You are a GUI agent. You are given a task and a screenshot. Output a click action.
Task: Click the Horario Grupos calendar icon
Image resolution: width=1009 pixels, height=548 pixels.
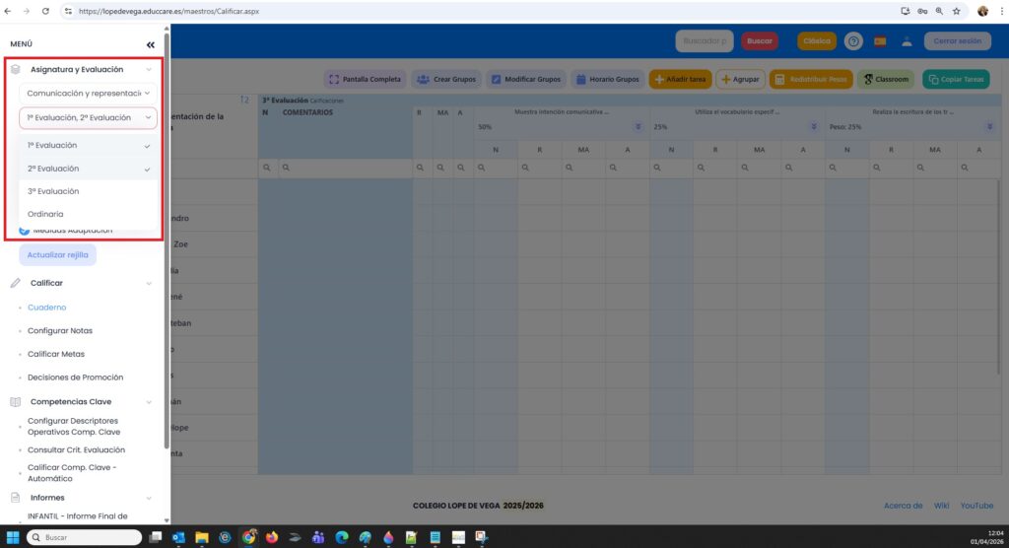tap(580, 79)
